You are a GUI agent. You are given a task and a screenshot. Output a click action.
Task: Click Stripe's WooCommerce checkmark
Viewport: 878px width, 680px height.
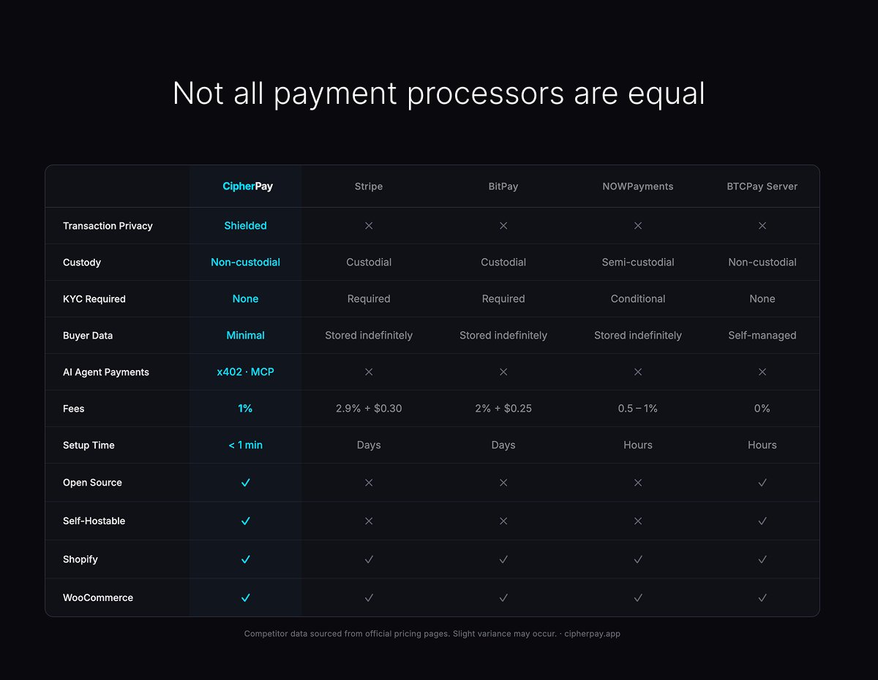(369, 598)
